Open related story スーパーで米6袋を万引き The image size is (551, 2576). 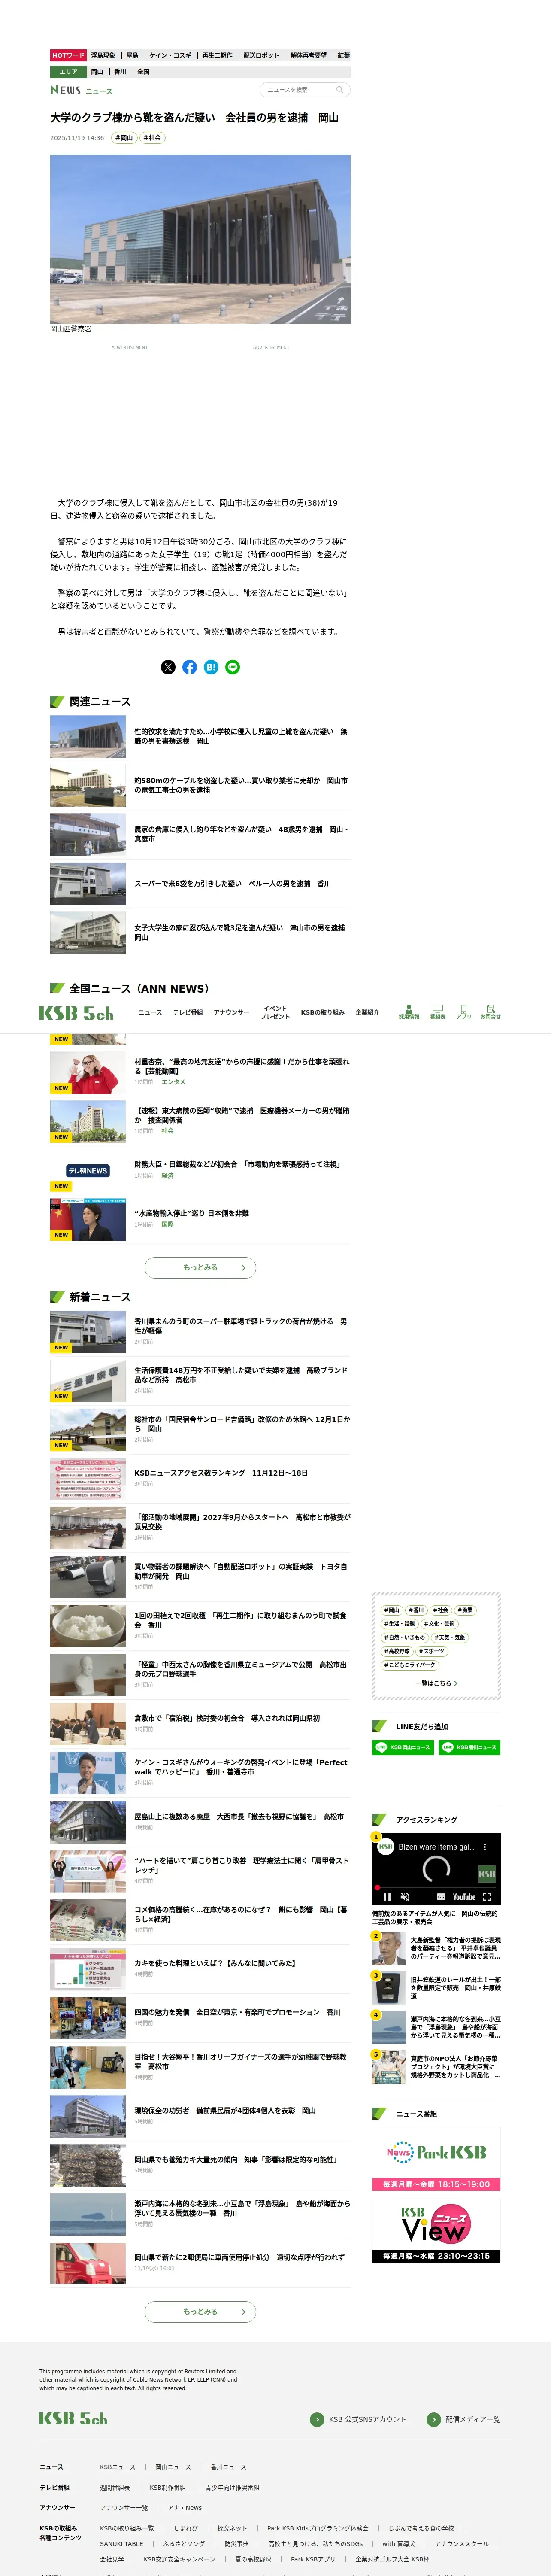click(200, 884)
